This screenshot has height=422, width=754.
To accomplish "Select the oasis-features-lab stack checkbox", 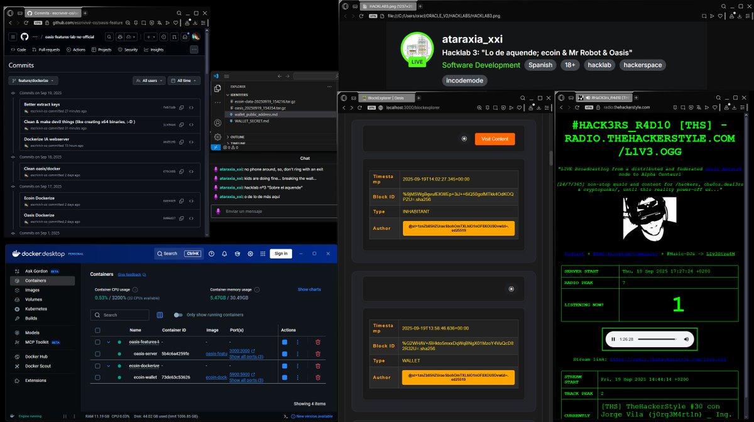I will click(x=97, y=342).
